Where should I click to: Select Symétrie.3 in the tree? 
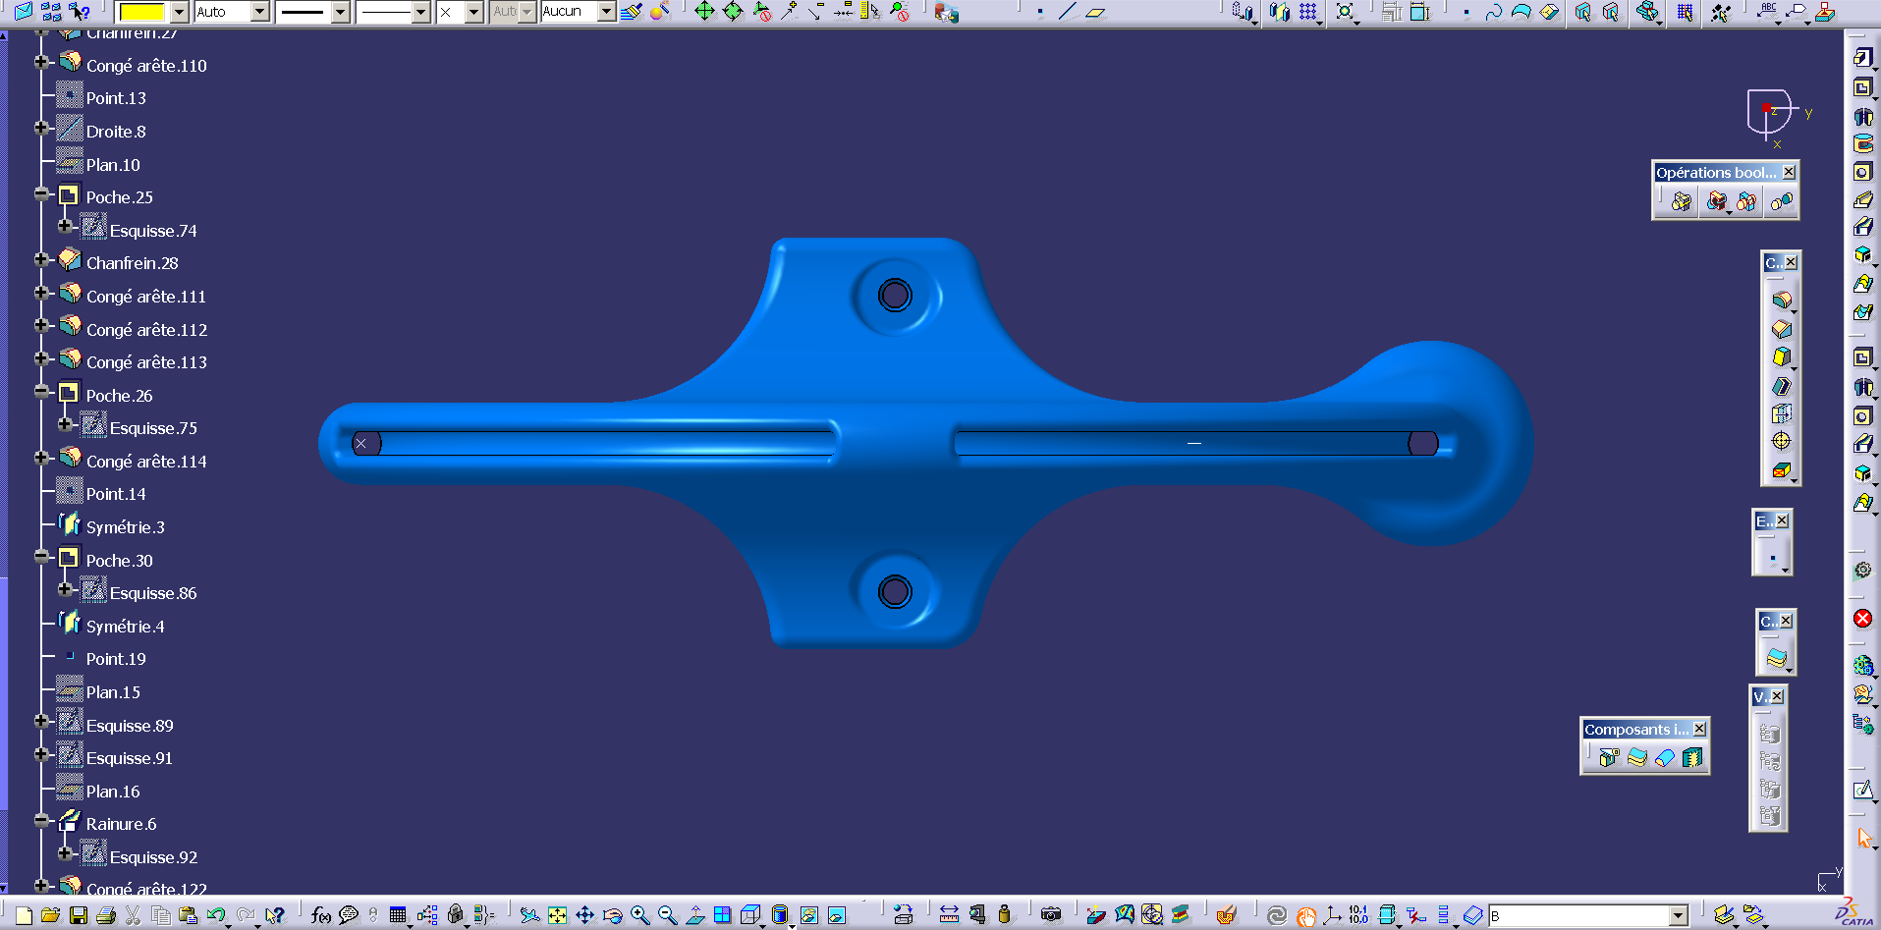[x=125, y=527]
